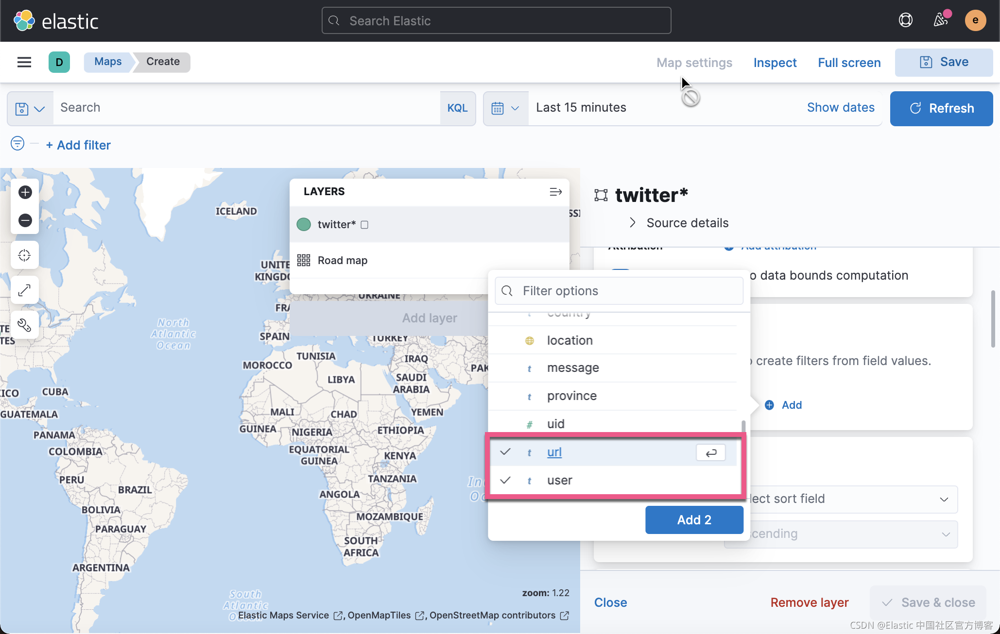Click Show dates
The image size is (1000, 634).
point(841,107)
